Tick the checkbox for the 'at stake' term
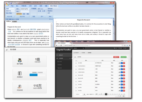This screenshot has height=102, width=142. coord(76,63)
